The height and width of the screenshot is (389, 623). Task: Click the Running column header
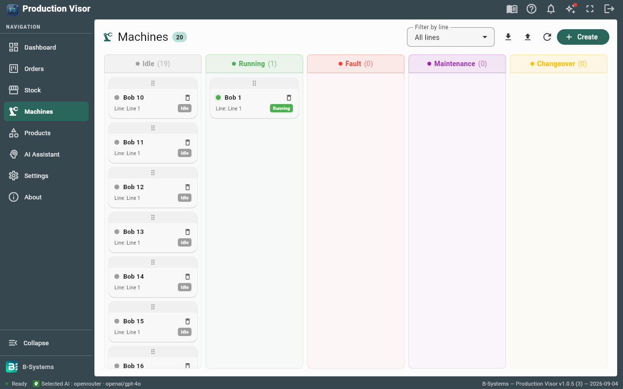(x=254, y=64)
